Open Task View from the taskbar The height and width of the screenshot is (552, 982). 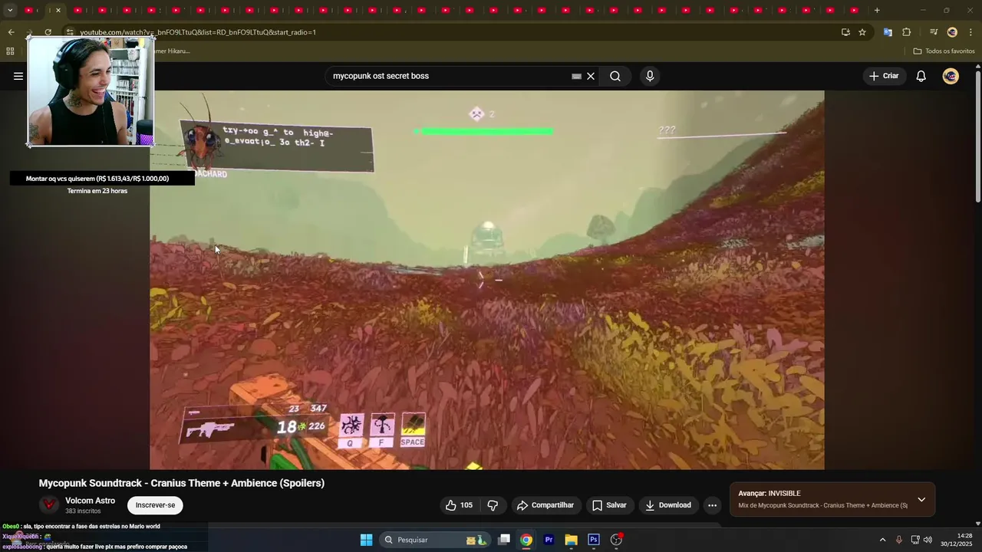click(x=504, y=540)
